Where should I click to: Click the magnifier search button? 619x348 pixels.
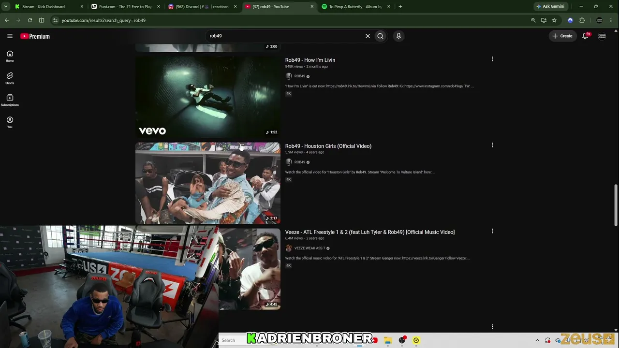pyautogui.click(x=381, y=36)
